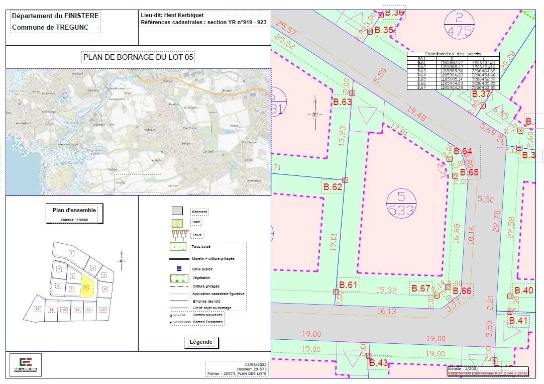Click the "Plan de bornage du lot 05" title

point(138,57)
